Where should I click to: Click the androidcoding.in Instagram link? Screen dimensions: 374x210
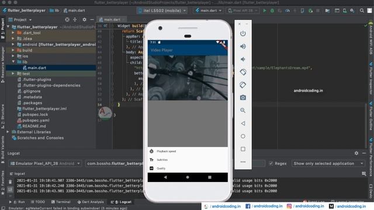pyautogui.click(x=306, y=206)
